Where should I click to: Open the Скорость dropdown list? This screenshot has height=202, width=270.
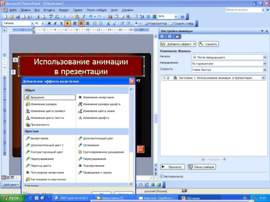[x=265, y=70]
